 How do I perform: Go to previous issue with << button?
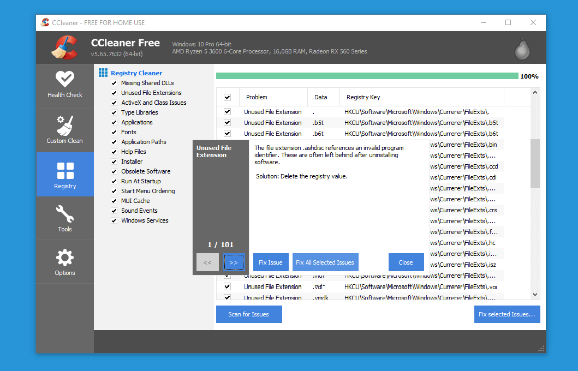[x=207, y=262]
